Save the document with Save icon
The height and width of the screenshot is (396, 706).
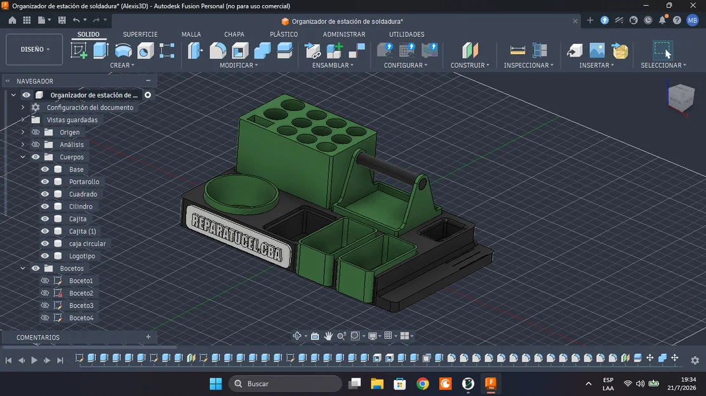(x=62, y=20)
